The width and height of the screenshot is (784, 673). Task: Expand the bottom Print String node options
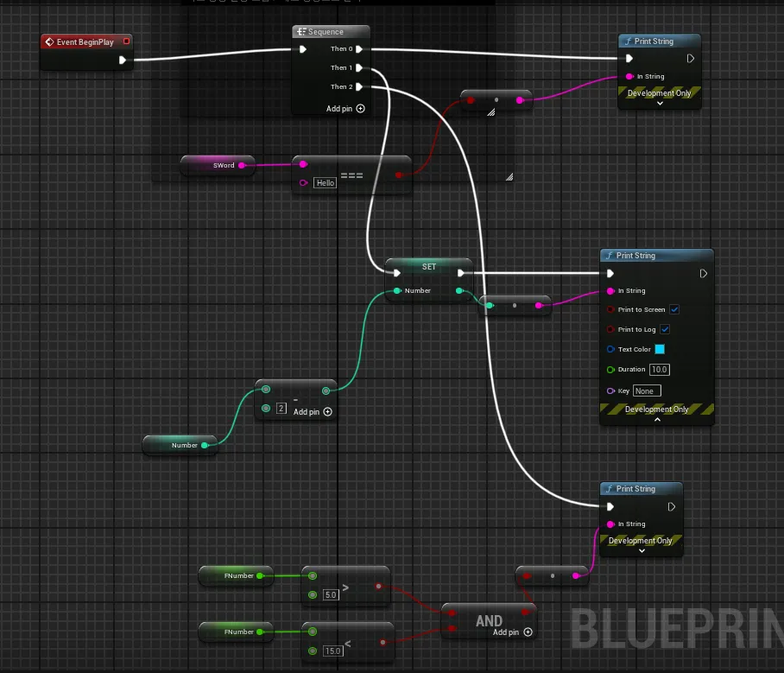642,551
